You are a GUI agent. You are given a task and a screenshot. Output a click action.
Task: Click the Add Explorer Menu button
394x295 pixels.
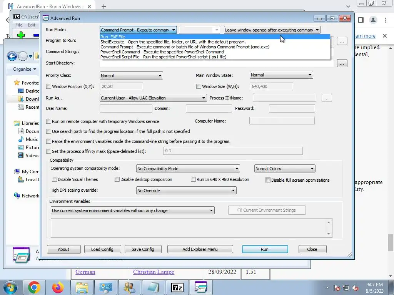click(x=200, y=249)
